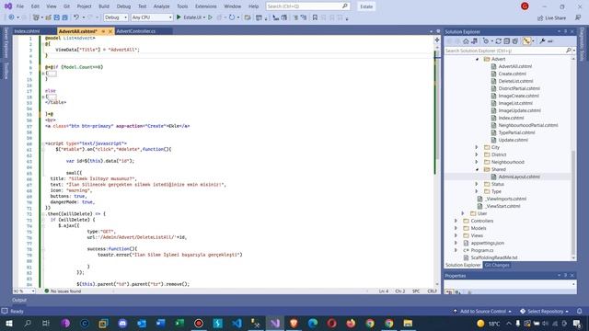
Task: Switch views icon in Solution Explorer toolbar
Action: click(475, 41)
